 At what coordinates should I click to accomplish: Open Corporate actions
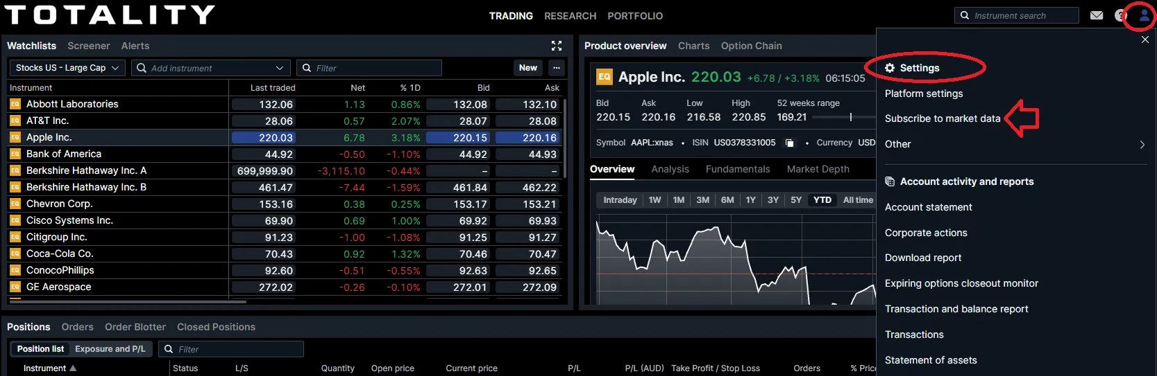926,233
